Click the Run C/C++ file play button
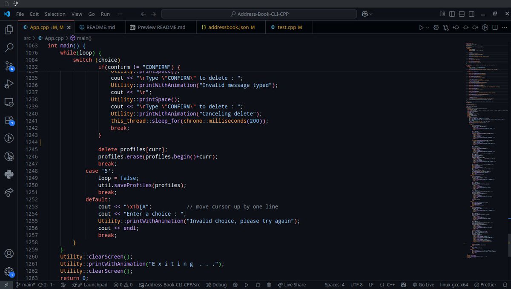The width and height of the screenshot is (511, 289). (x=421, y=27)
